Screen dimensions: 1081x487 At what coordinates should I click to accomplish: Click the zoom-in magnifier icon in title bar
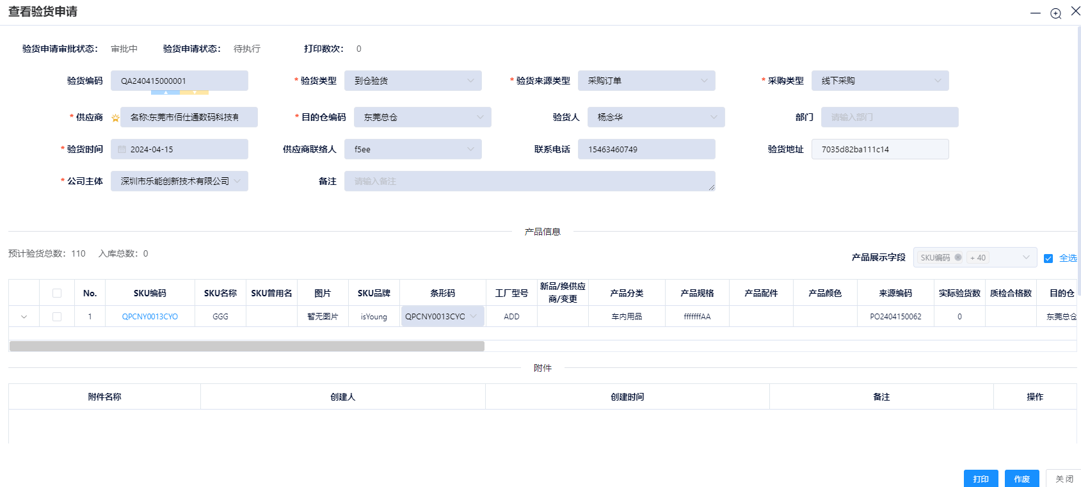(1055, 13)
